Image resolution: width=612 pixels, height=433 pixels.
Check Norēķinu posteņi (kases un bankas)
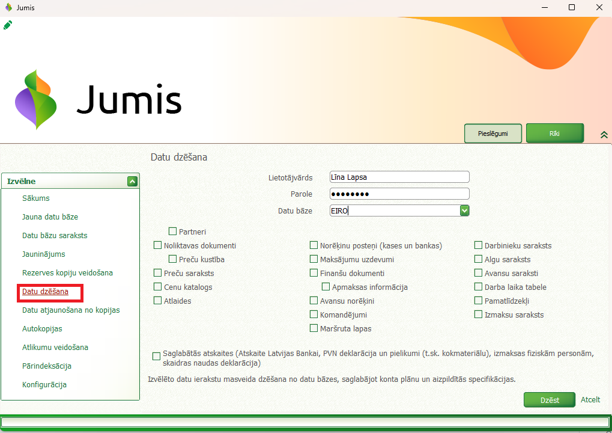314,245
